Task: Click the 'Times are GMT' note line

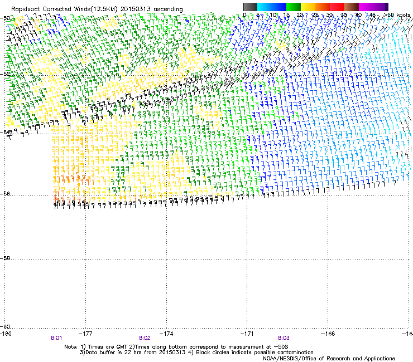Action: tap(176, 347)
